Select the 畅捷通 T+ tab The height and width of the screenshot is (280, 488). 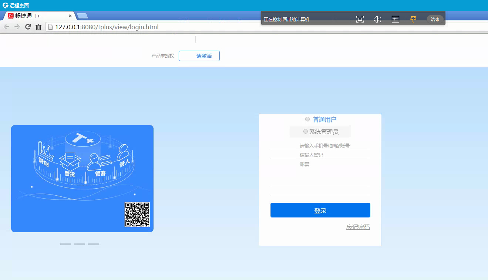tap(39, 16)
